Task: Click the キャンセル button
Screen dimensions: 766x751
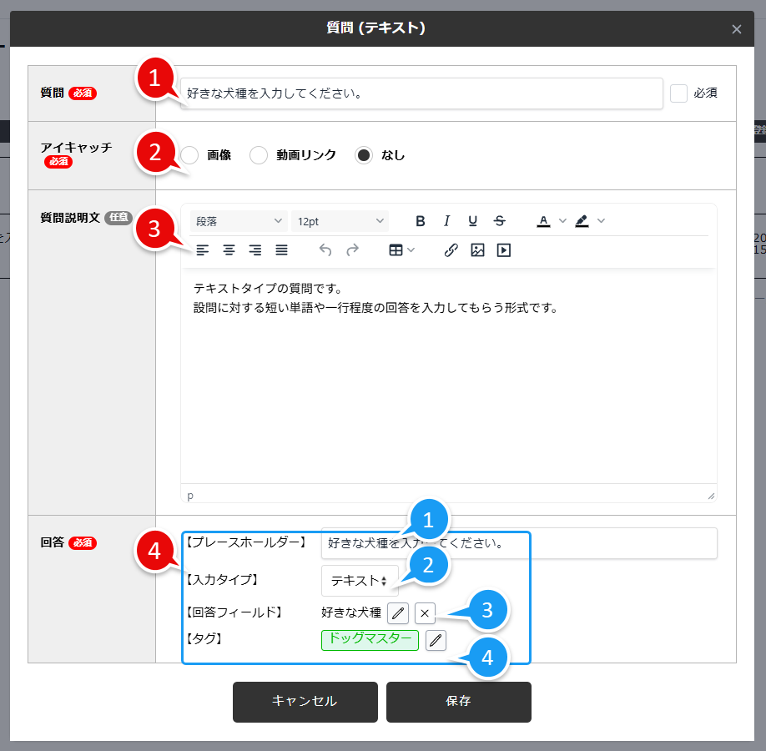Action: click(x=305, y=702)
